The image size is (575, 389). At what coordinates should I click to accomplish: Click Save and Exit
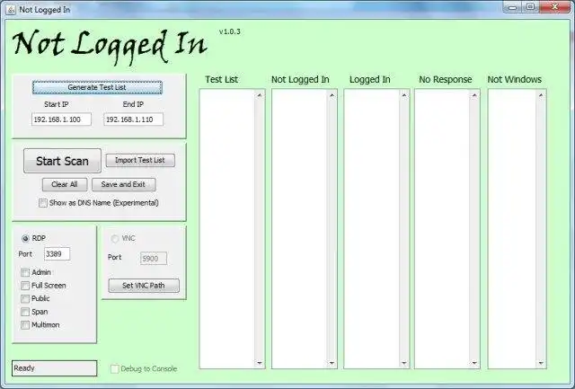[x=124, y=184]
